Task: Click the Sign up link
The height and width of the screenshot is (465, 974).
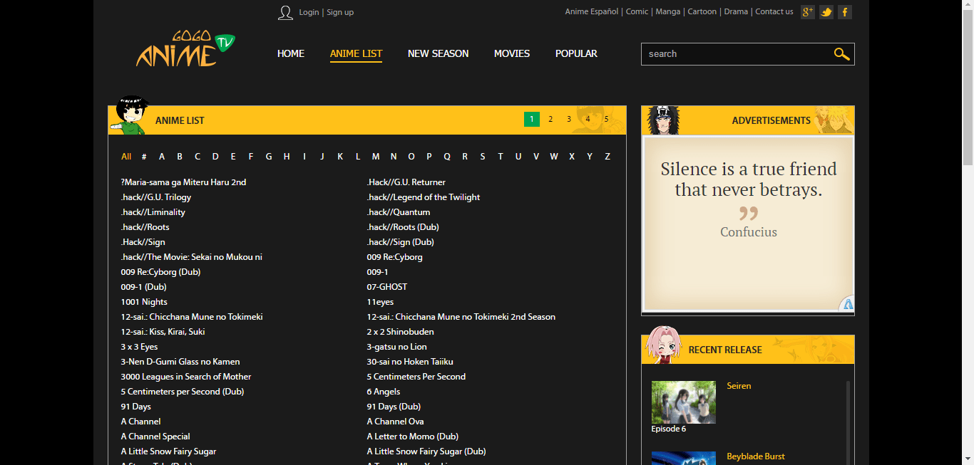Action: [340, 12]
